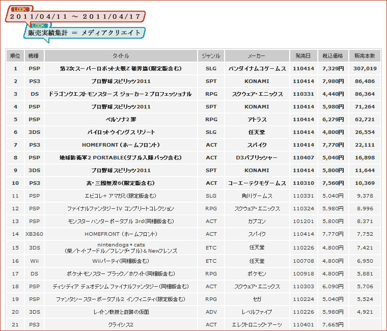Click the blue 販売実績集計 LOOK banner
This screenshot has height=331, width=387.
[x=85, y=32]
